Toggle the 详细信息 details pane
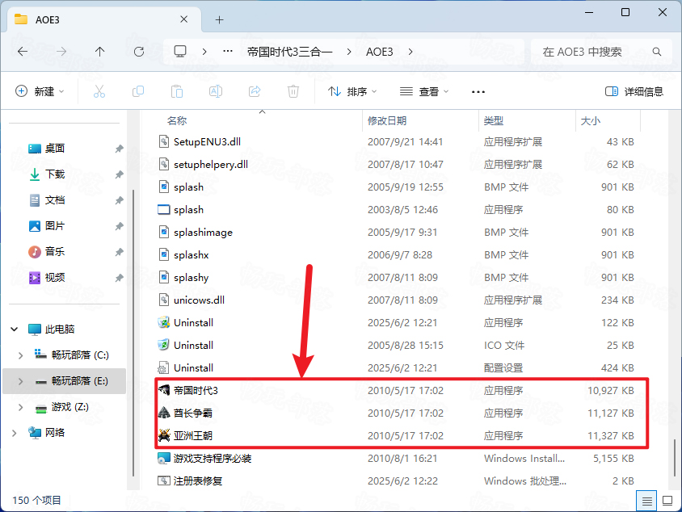The height and width of the screenshot is (512, 682). tap(634, 91)
